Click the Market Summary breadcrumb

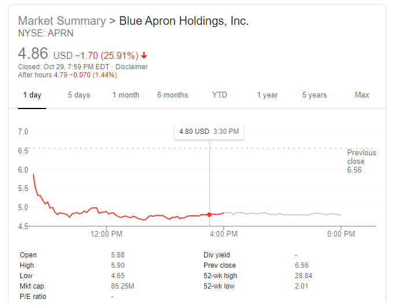(x=61, y=21)
